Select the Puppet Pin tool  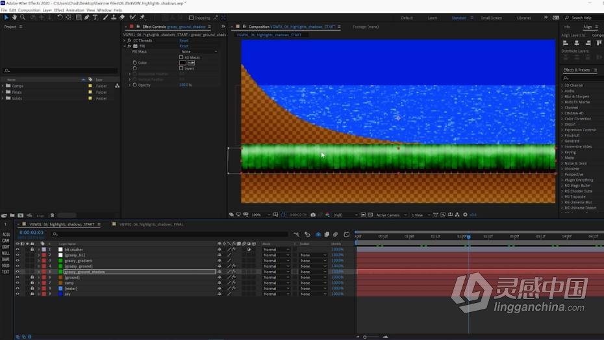click(142, 18)
